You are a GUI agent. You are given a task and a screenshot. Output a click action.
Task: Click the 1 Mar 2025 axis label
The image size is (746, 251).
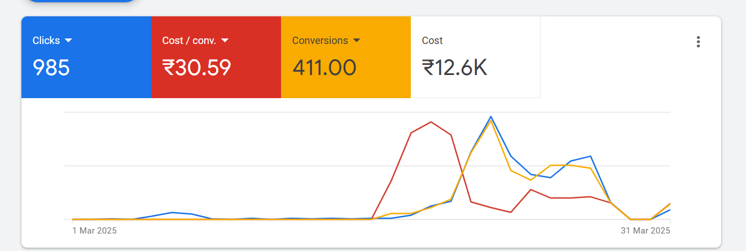tap(94, 231)
